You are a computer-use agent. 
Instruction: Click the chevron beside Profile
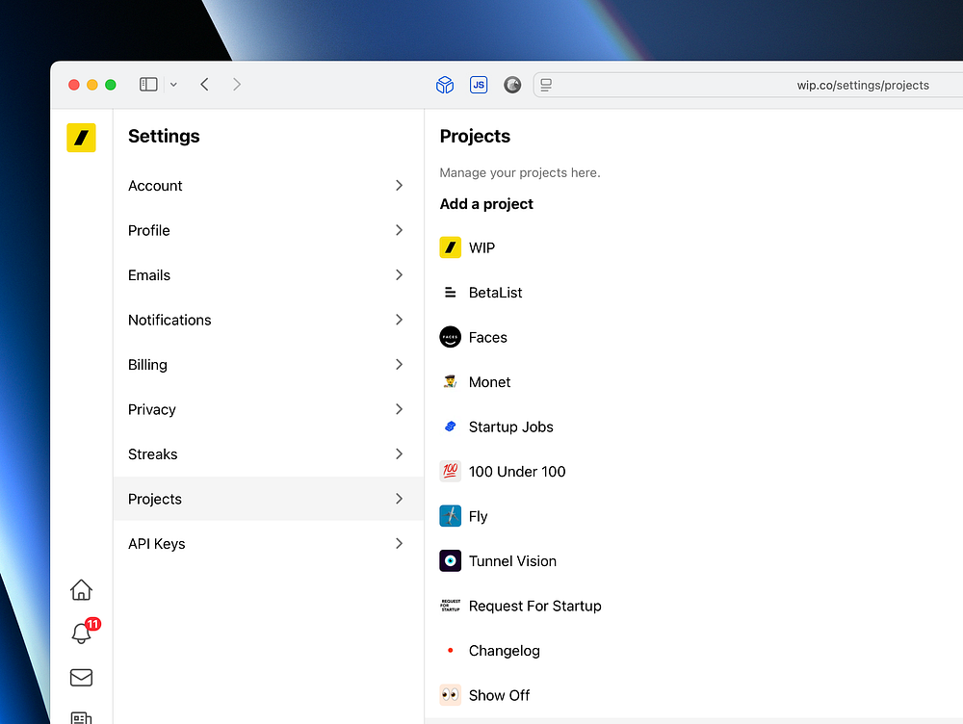(400, 230)
